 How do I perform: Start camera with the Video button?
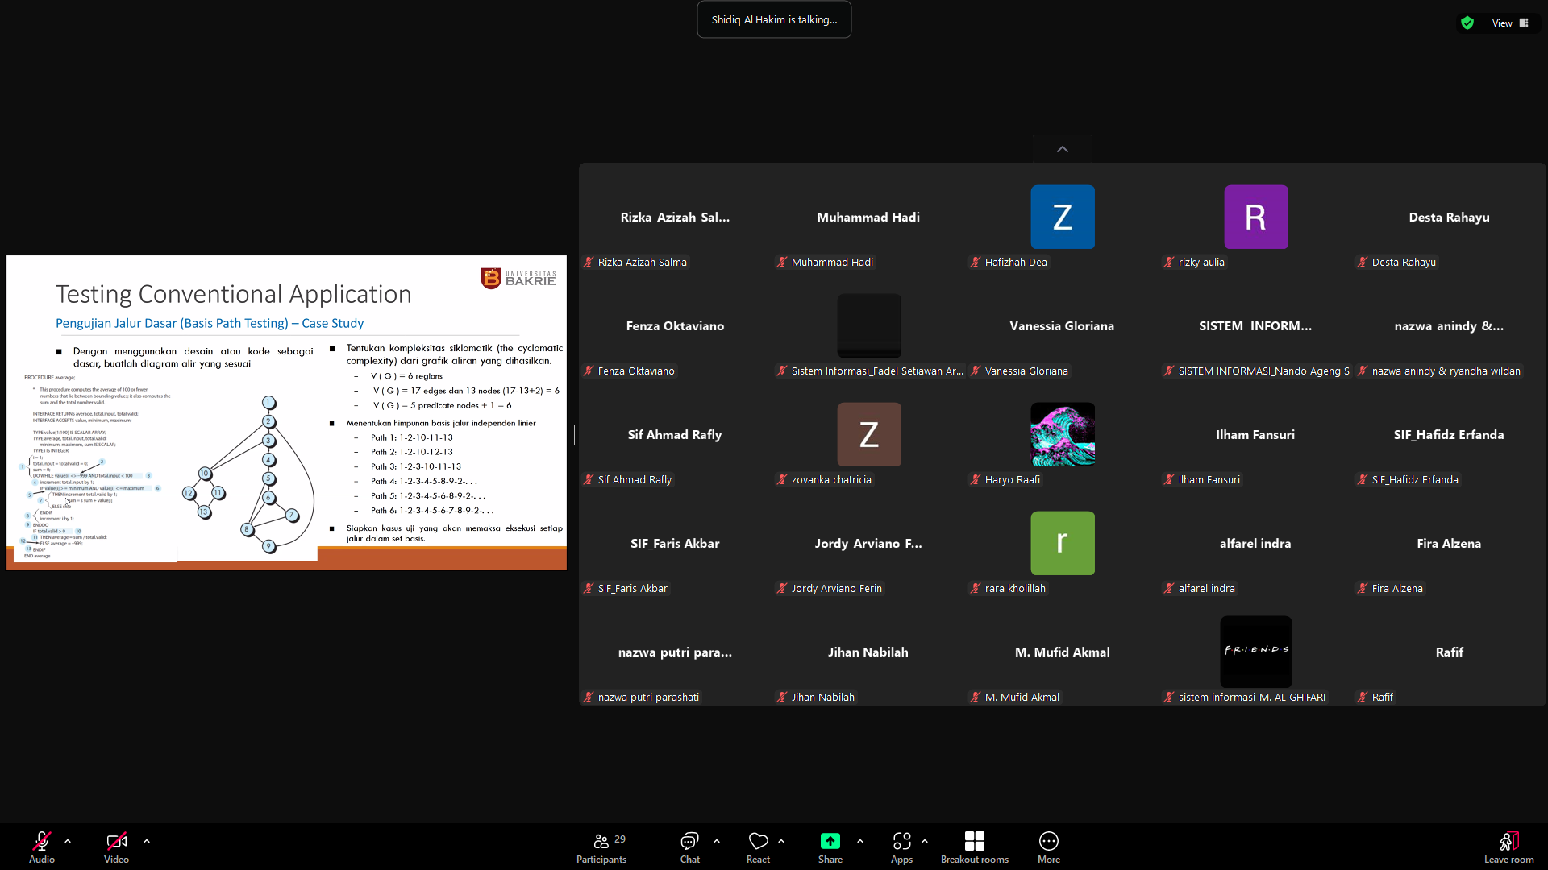[116, 847]
